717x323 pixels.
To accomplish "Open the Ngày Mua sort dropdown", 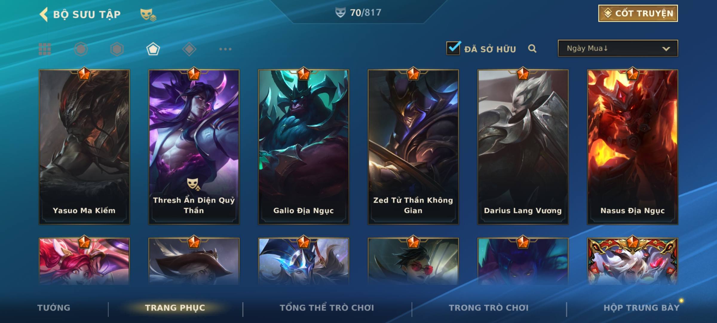I will click(x=618, y=48).
